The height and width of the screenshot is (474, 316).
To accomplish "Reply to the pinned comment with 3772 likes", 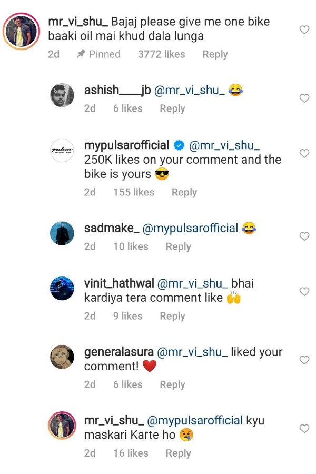I will click(215, 54).
